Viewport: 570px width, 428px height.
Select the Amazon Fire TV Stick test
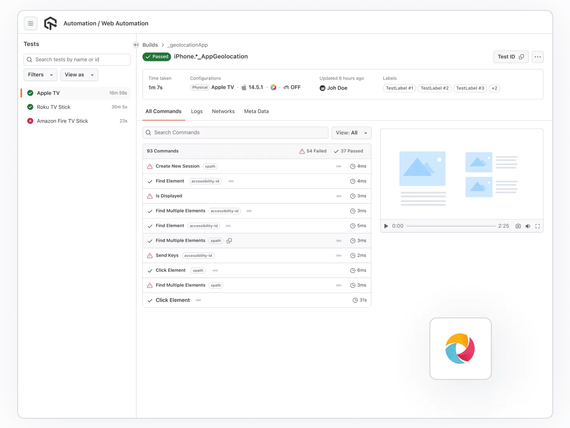[x=62, y=121]
